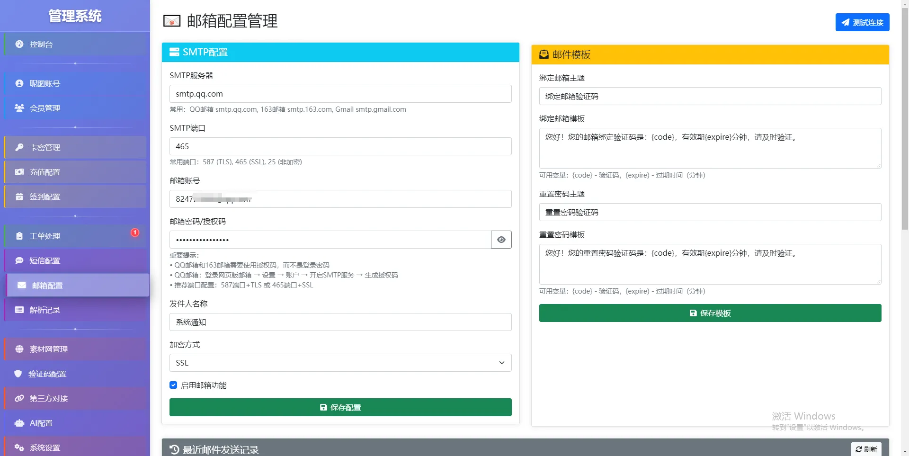
Task: Check the notification badge on 工单处理
Action: point(134,232)
